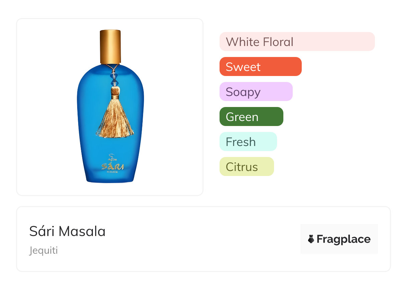Select the mint Fresh accord tag
The height and width of the screenshot is (288, 407).
click(248, 142)
